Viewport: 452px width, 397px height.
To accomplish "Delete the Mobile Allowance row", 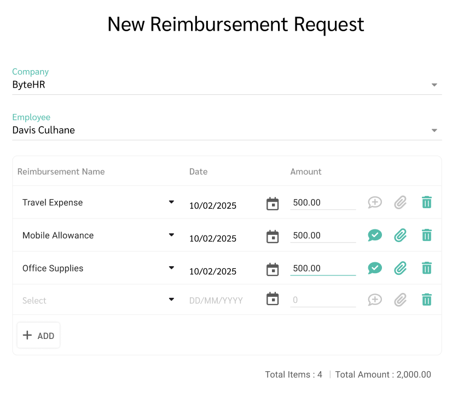I will click(x=427, y=235).
